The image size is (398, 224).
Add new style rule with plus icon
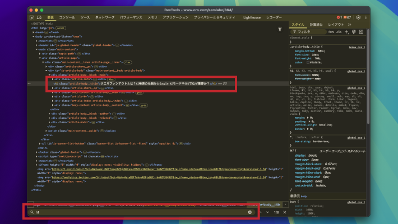coord(346,32)
